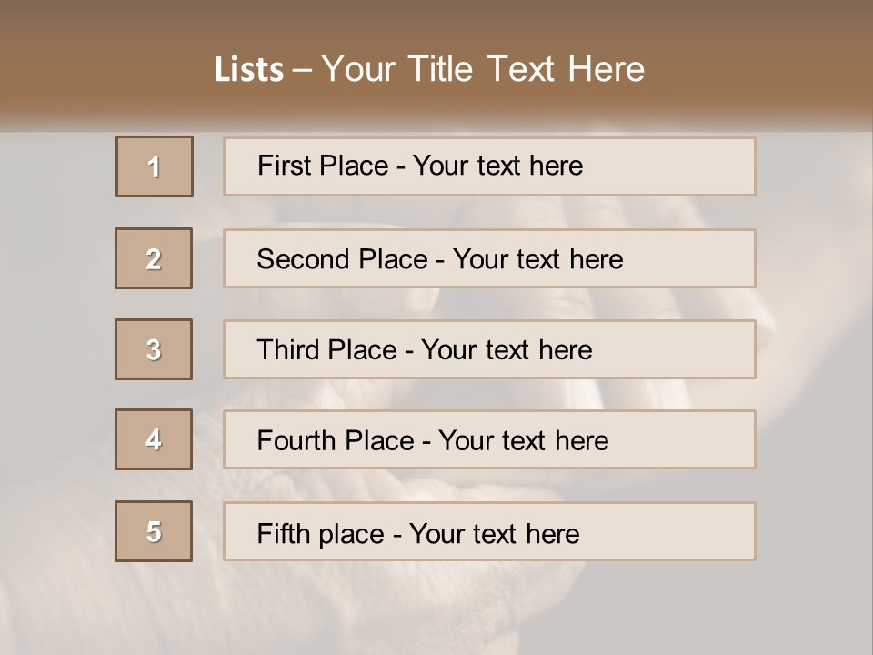
Task: Select the number 4 square
Action: click(154, 440)
